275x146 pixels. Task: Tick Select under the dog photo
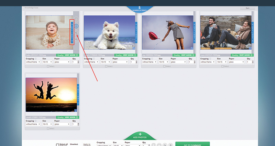click(x=106, y=66)
